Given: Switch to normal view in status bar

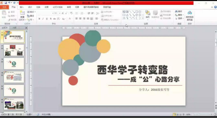Looking at the screenshot, I should click(175, 115).
